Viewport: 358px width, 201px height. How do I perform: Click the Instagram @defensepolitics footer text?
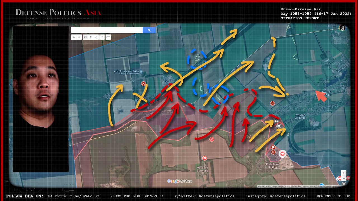(275, 196)
